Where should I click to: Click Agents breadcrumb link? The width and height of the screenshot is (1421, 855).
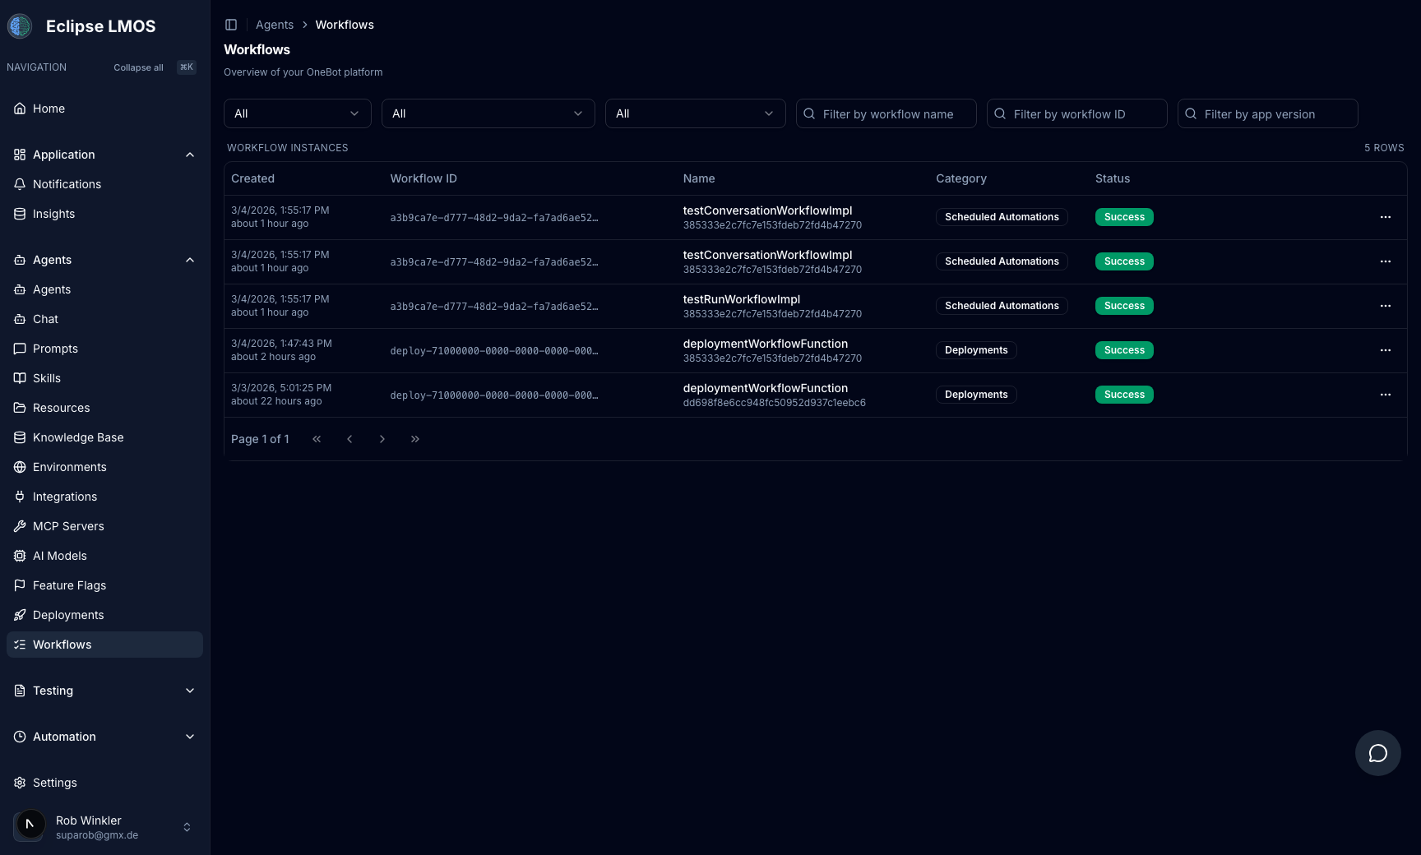[x=275, y=25]
